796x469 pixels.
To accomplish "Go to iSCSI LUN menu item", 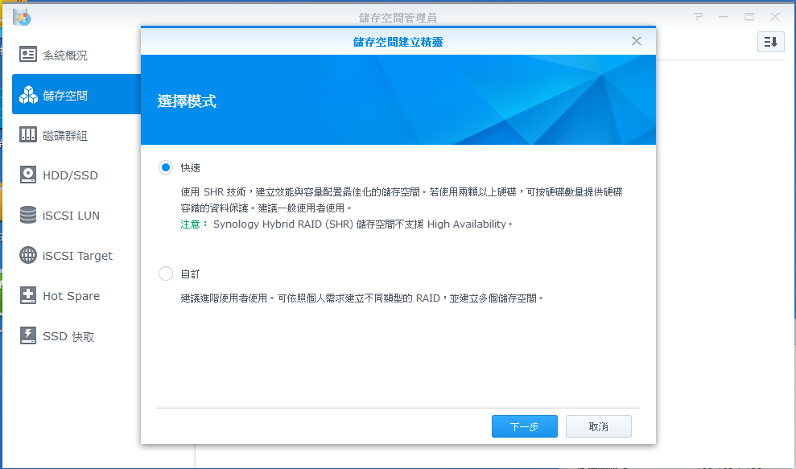I will 76,216.
